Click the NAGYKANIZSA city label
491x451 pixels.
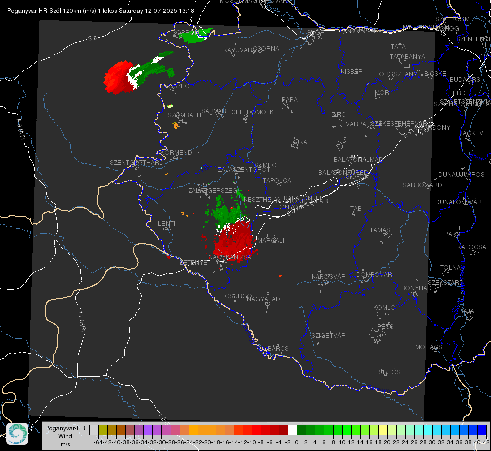pyautogui.click(x=230, y=257)
